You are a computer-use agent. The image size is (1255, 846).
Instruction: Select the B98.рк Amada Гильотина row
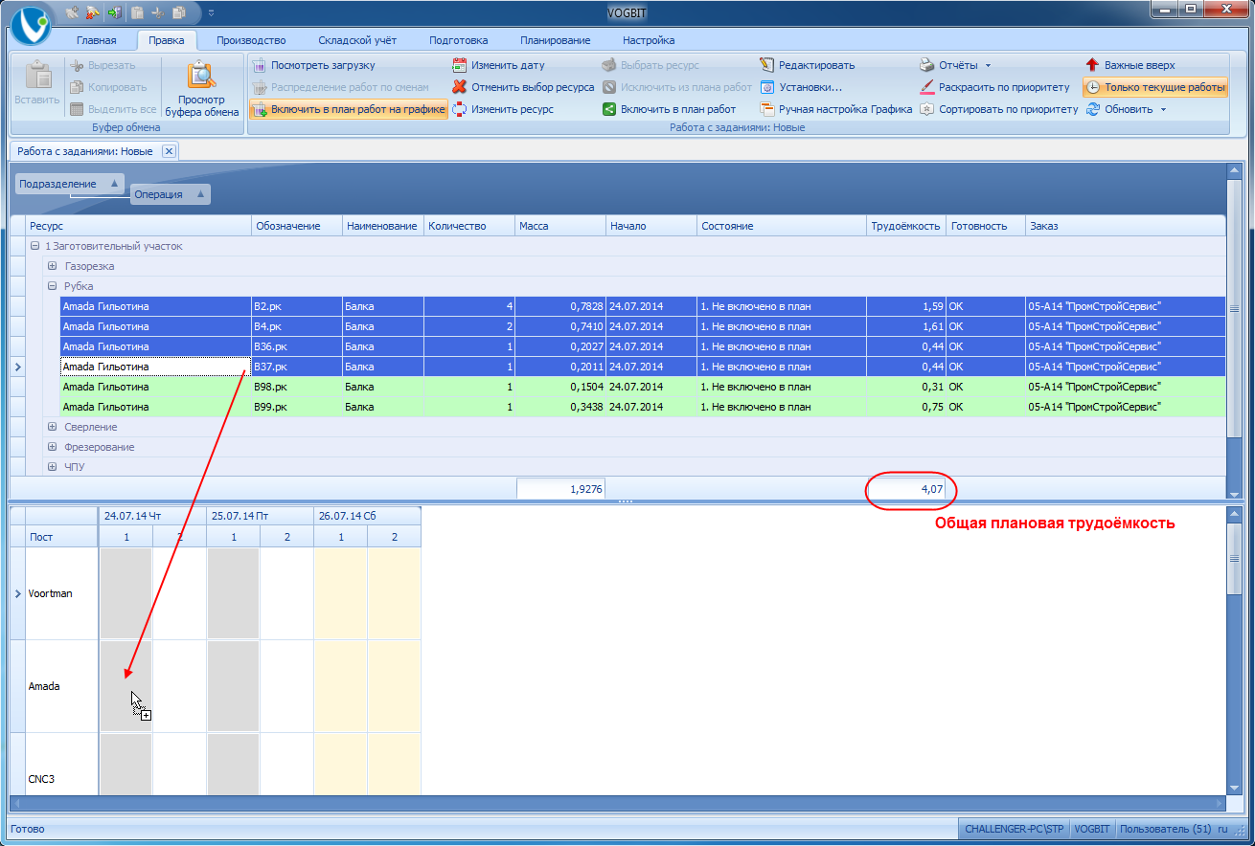coord(153,387)
